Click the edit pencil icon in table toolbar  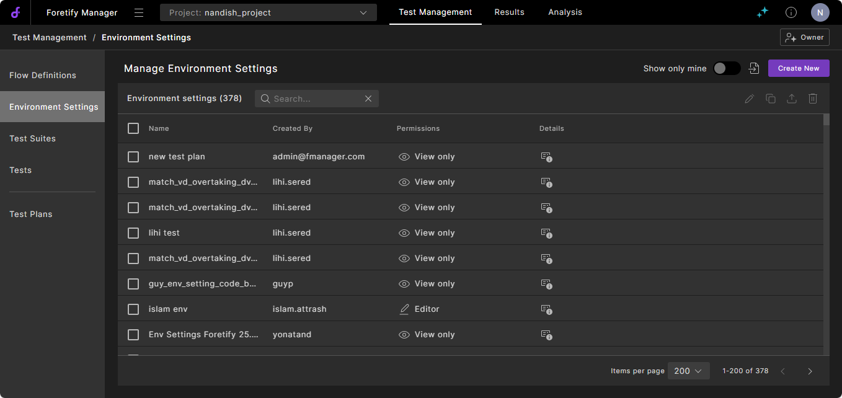[x=749, y=99]
